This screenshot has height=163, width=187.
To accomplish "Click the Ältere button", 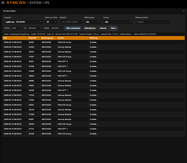I will 113,28.
